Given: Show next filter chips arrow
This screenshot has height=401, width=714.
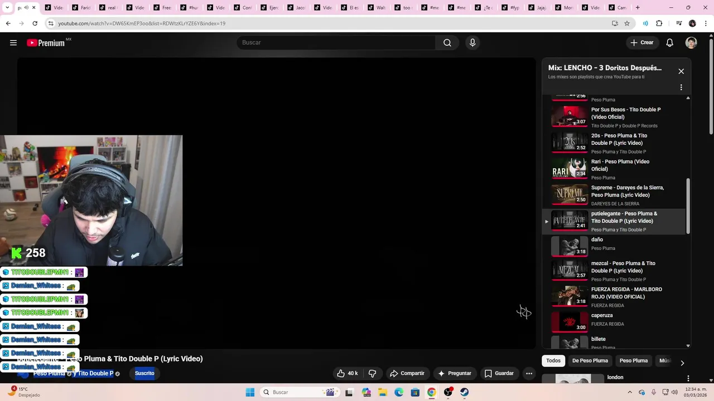Looking at the screenshot, I should point(682,363).
